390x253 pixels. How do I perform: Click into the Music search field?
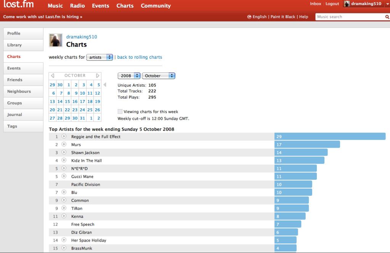pos(350,17)
